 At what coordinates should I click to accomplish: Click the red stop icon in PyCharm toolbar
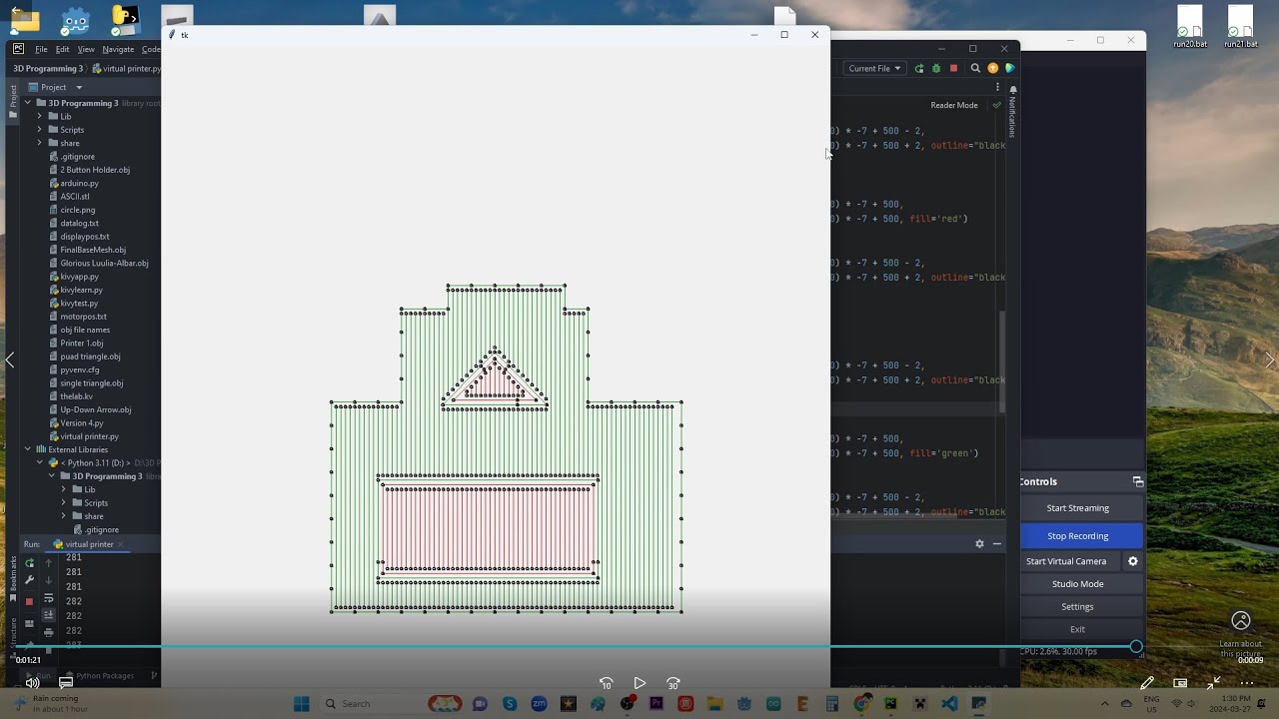(x=953, y=68)
